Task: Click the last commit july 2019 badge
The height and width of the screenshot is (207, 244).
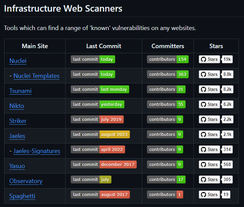Action: tap(97, 120)
